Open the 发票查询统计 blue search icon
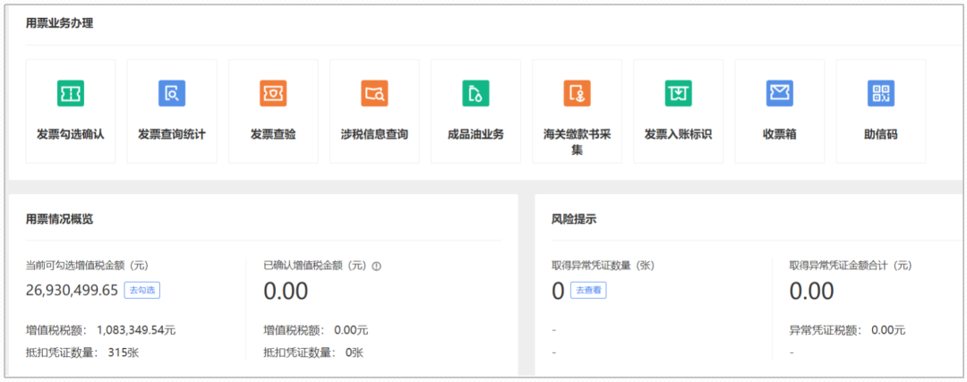 (172, 93)
